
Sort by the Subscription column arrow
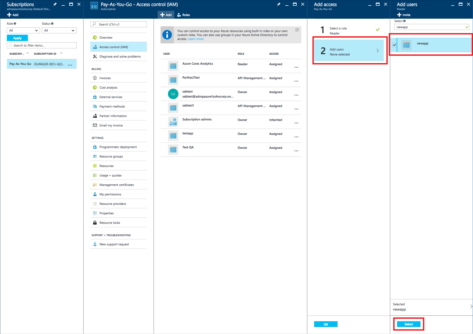pos(27,53)
